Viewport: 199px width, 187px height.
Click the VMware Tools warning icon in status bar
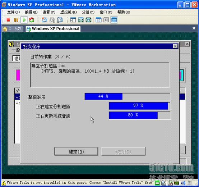click(x=4, y=183)
